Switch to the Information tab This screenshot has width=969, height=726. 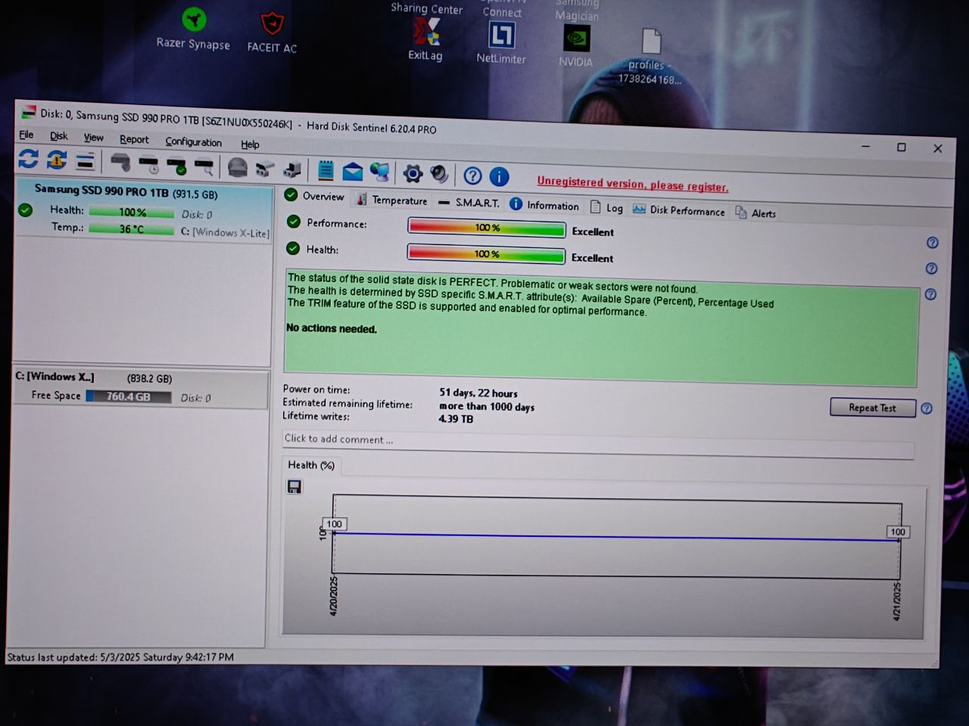(x=544, y=205)
